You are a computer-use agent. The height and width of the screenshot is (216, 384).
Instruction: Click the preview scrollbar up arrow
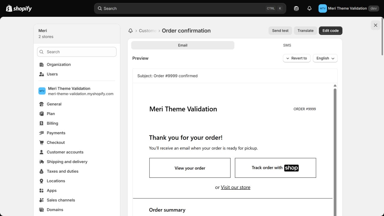pos(335,86)
